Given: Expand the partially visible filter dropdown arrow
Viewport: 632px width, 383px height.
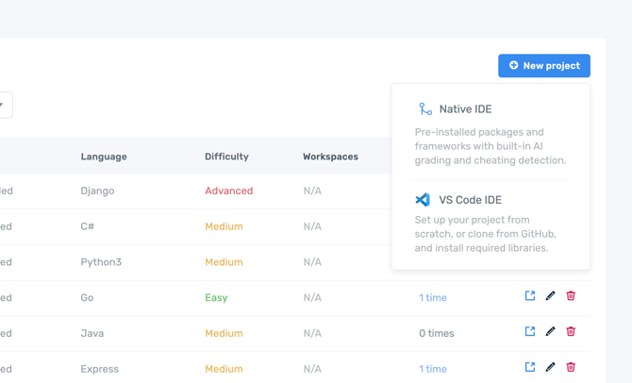Looking at the screenshot, I should click(x=3, y=105).
